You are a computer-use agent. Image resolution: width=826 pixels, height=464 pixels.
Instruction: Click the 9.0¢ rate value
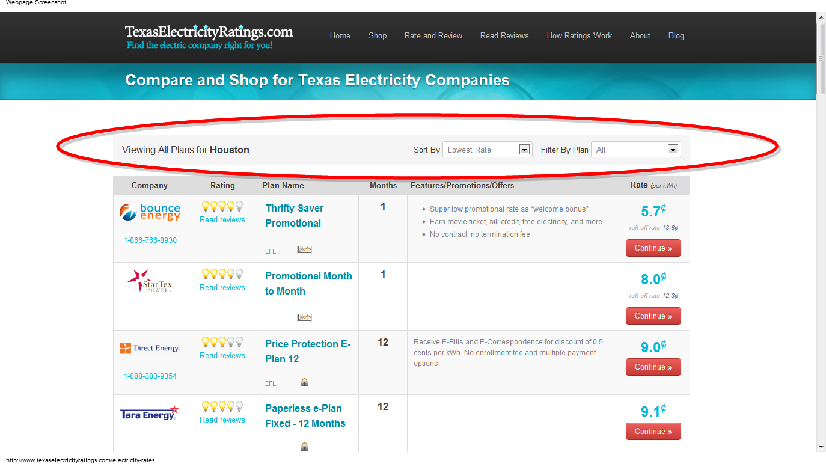pos(653,347)
